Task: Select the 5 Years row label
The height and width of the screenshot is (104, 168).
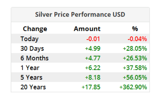Action: pos(31,77)
